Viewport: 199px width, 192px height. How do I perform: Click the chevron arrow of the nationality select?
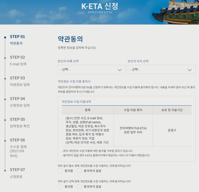tap(190, 70)
